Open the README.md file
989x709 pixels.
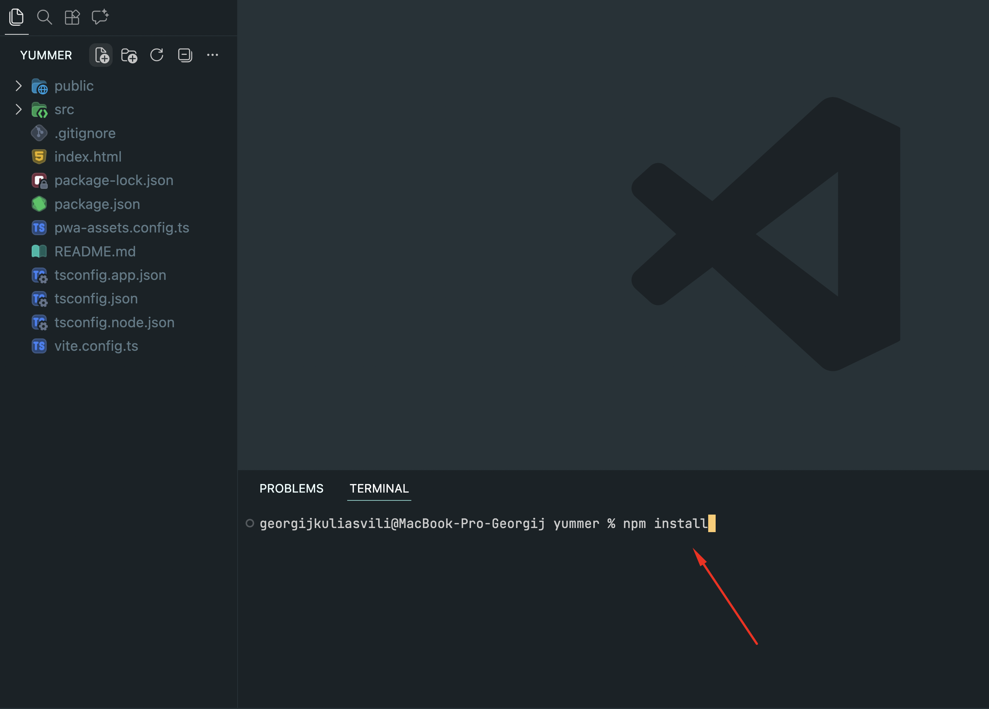95,251
